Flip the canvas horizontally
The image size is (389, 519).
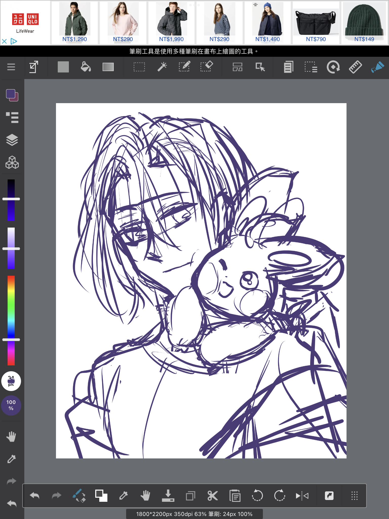click(x=302, y=496)
